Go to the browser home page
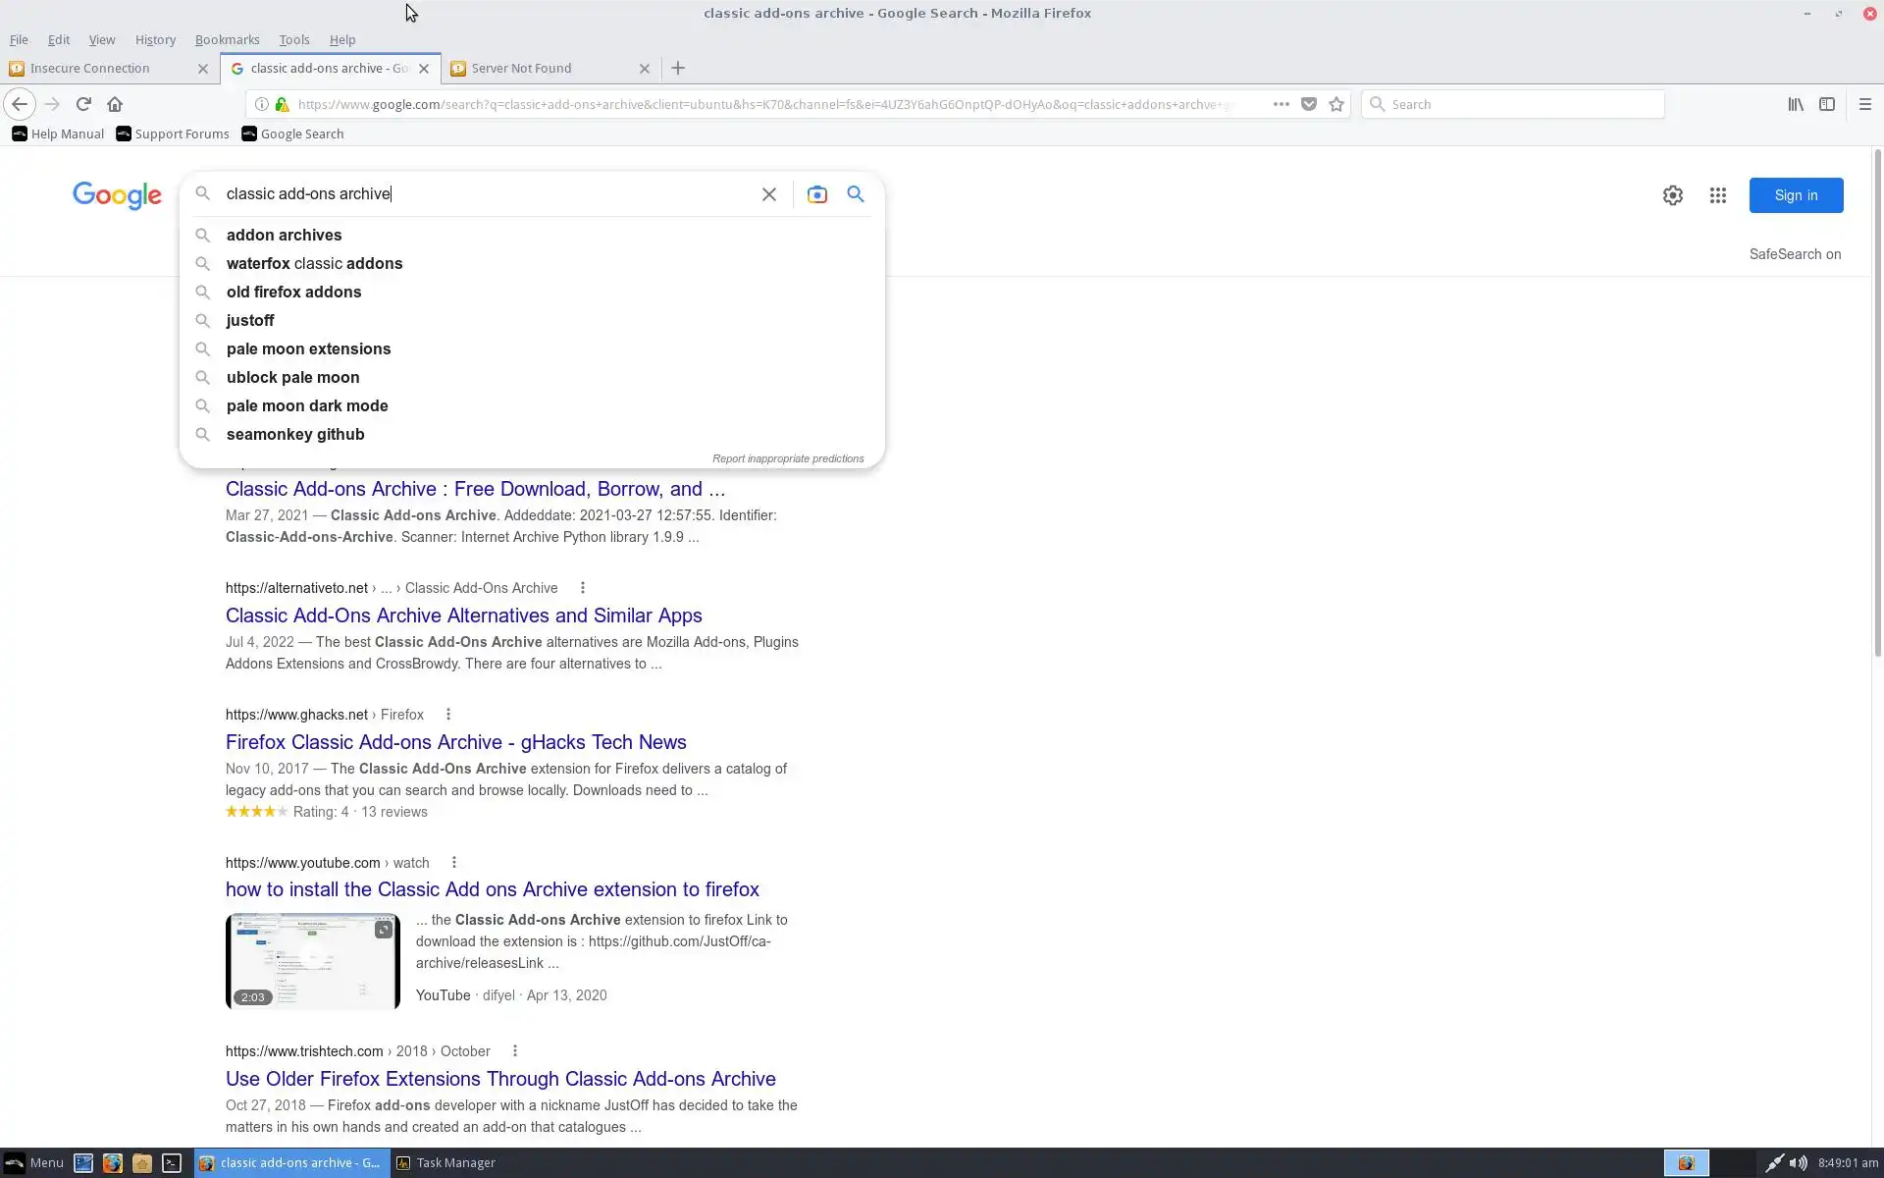This screenshot has height=1178, width=1884. point(115,104)
